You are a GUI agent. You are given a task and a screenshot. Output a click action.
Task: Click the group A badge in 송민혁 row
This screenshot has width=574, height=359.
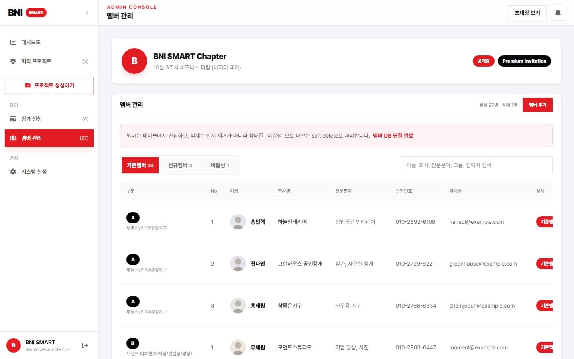pyautogui.click(x=133, y=218)
